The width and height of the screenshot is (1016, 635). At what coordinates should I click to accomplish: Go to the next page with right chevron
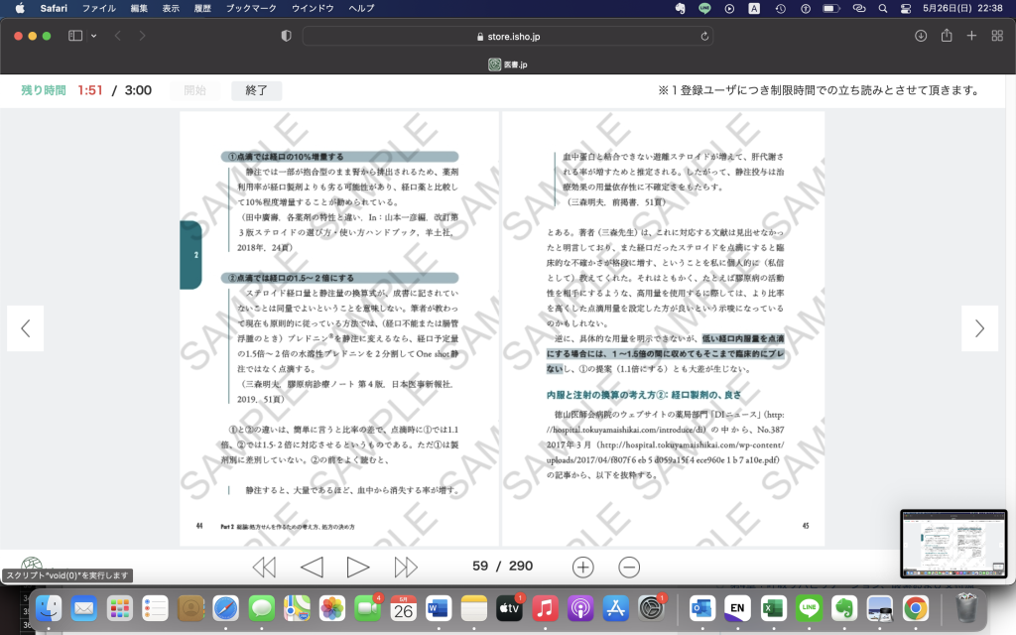pos(979,328)
